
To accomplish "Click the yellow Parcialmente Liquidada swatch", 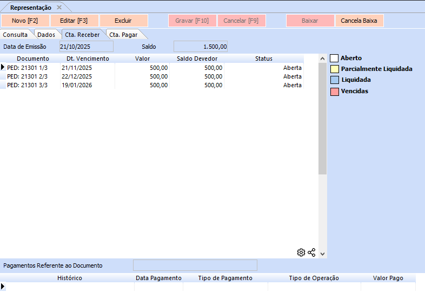I will (334, 69).
